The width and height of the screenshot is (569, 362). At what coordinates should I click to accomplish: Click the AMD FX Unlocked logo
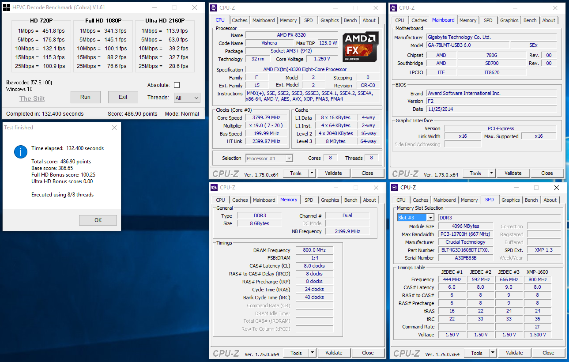click(x=361, y=46)
